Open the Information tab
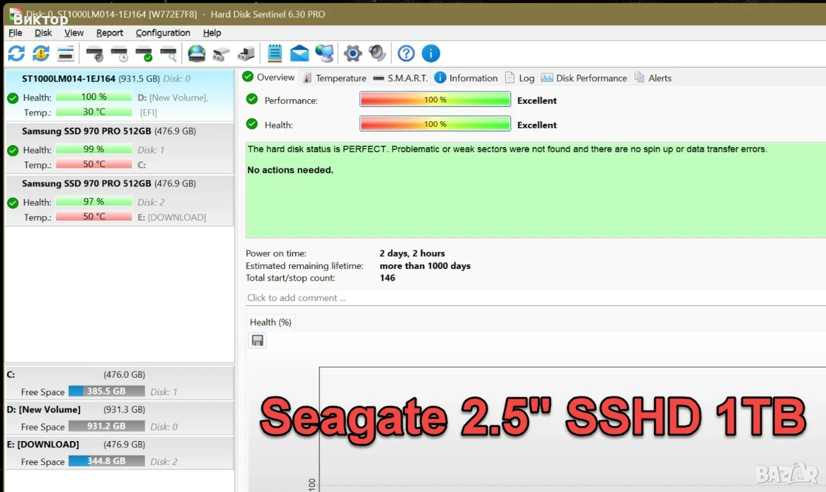The image size is (826, 492). (466, 78)
